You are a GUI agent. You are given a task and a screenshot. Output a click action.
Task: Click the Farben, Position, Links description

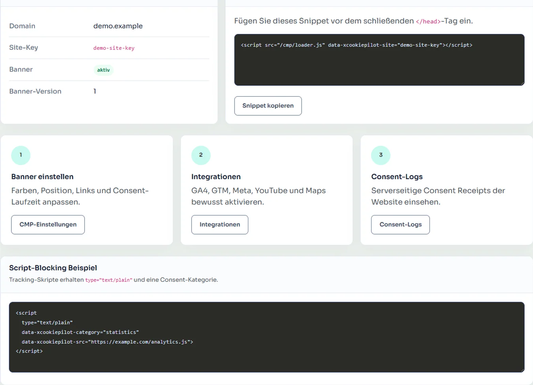point(80,196)
